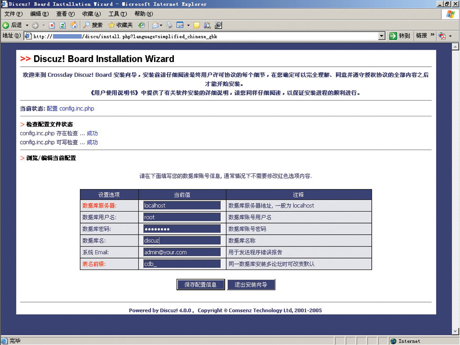Image resolution: width=460 pixels, height=345 pixels.
Task: Open the Back history dropdown arrow
Action: pos(27,25)
